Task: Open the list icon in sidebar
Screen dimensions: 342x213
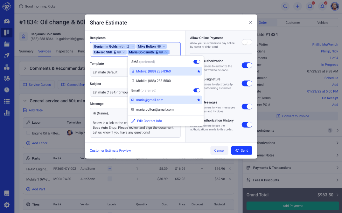Action: tap(7, 101)
